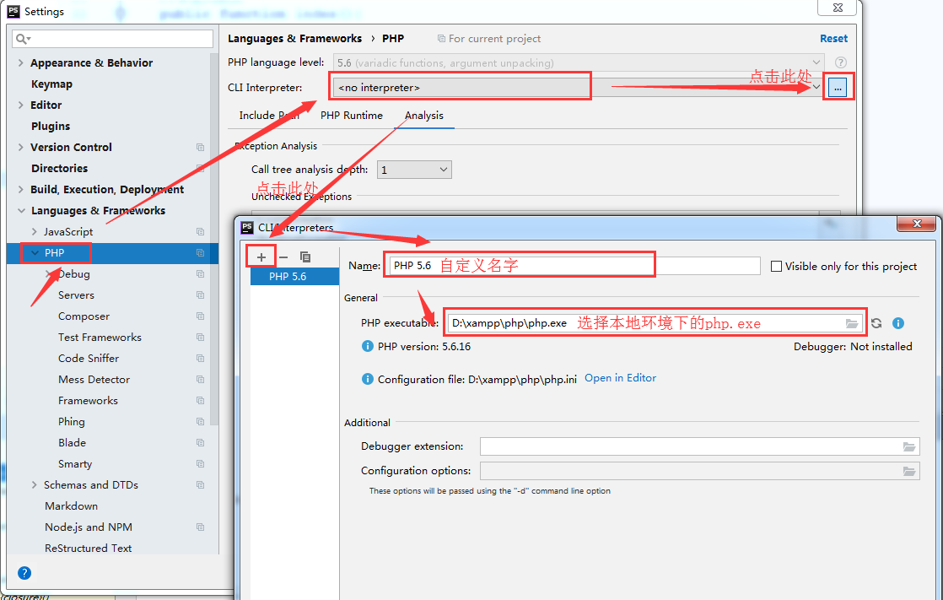
Task: Expand the Editor settings section
Action: tap(21, 105)
